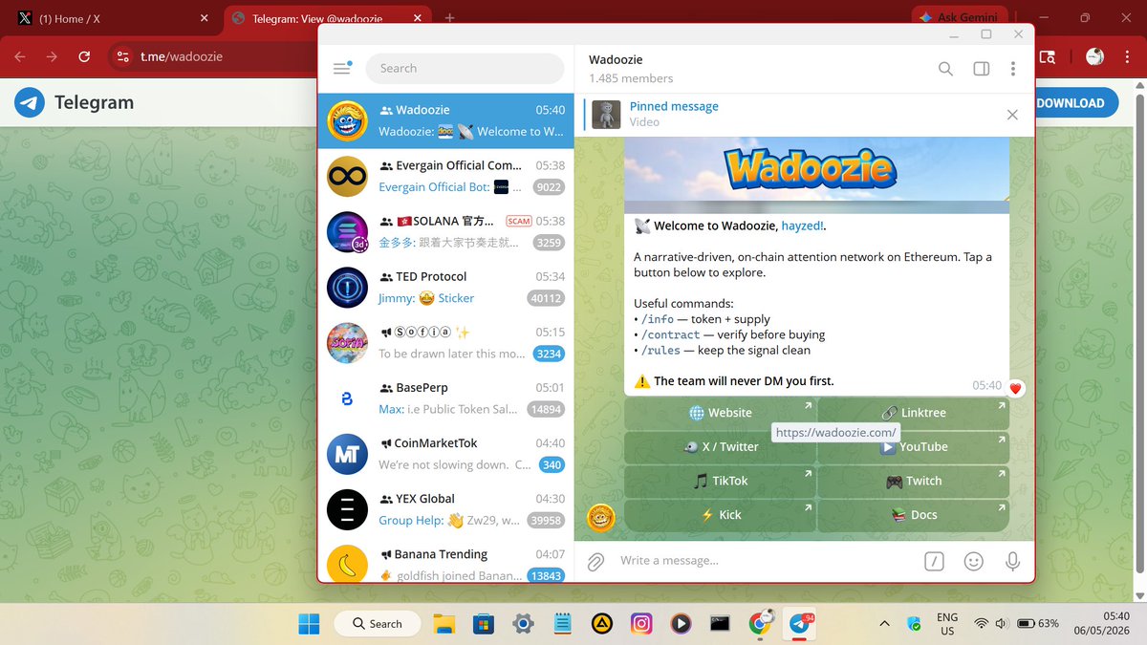Open the Website bot button
This screenshot has height=645, width=1147.
tap(720, 413)
